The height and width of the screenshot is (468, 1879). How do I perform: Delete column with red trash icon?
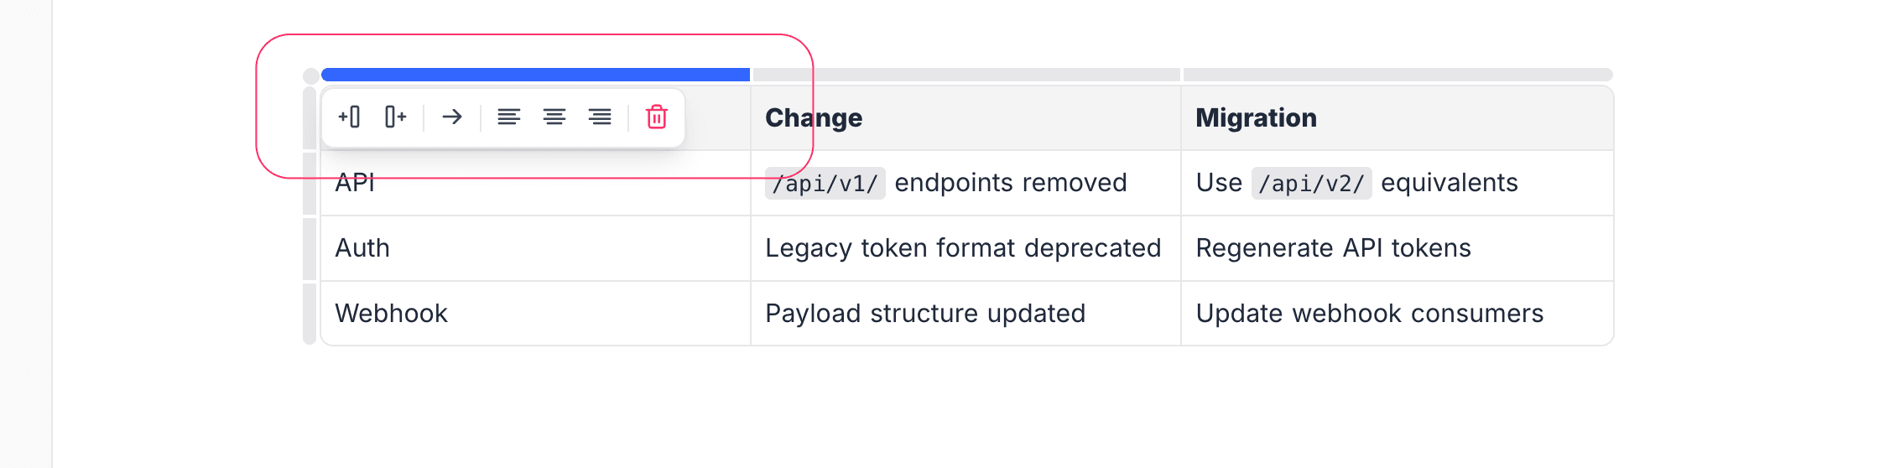tap(656, 117)
